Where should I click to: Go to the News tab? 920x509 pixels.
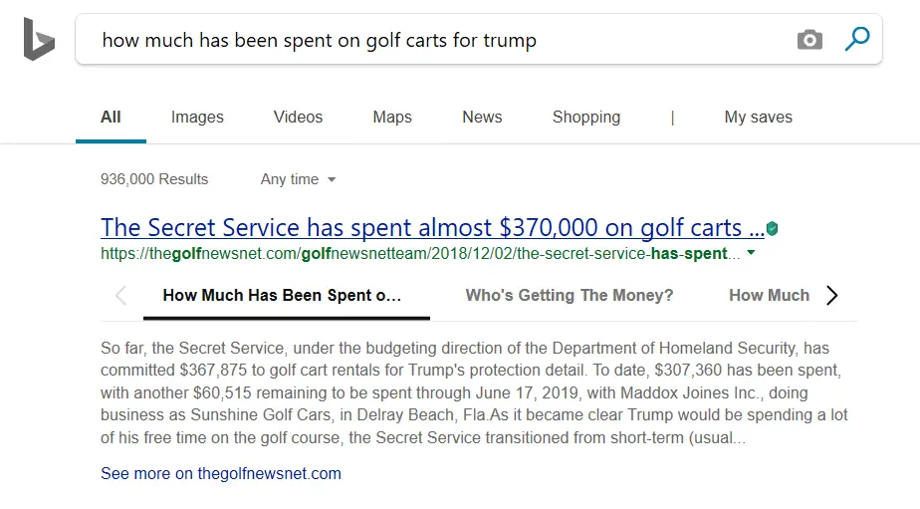[x=482, y=117]
